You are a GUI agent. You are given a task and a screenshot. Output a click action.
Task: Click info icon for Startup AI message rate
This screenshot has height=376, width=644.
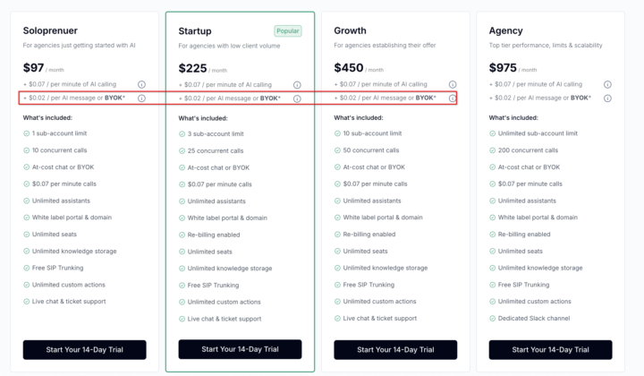[x=297, y=98]
